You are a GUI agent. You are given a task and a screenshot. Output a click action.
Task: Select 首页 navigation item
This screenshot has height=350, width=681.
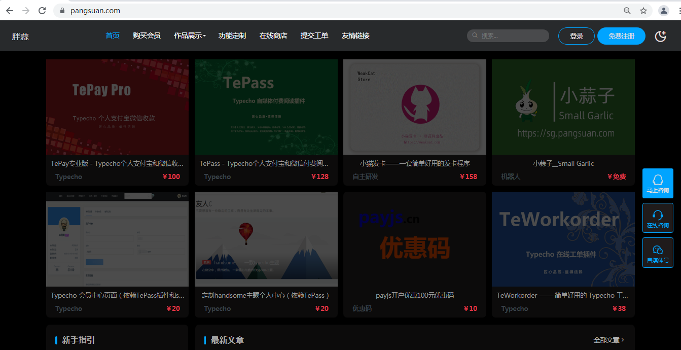pyautogui.click(x=113, y=36)
